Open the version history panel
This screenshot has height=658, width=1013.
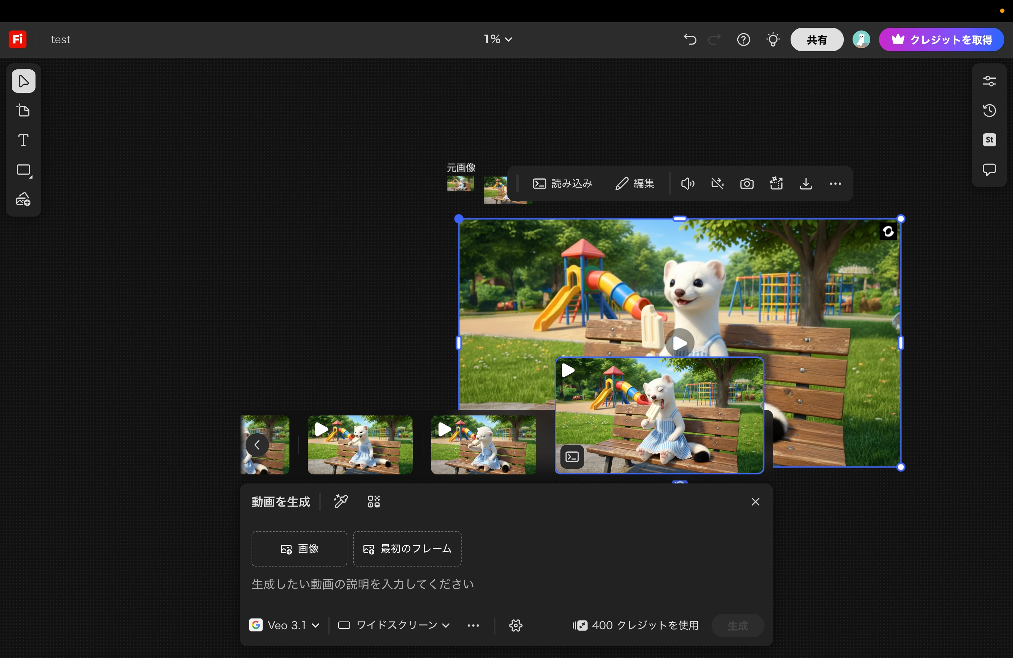coord(989,111)
